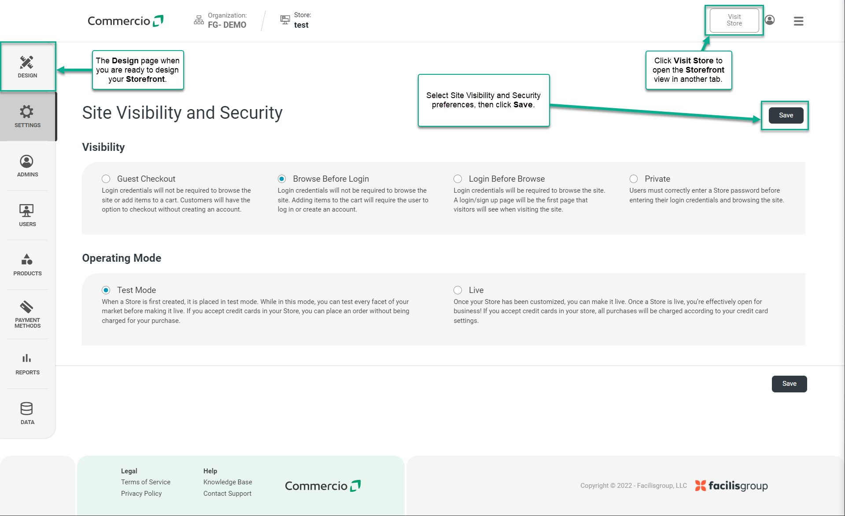
Task: Select Private visibility radio button
Action: point(634,179)
